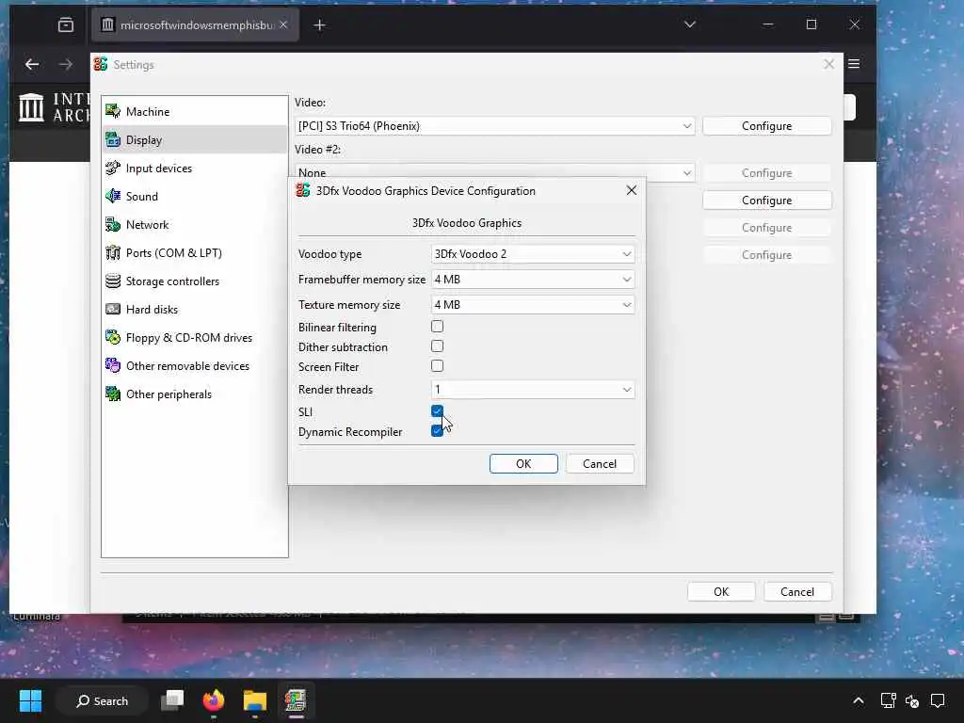Show hidden system tray icons
This screenshot has width=964, height=723.
(x=859, y=700)
